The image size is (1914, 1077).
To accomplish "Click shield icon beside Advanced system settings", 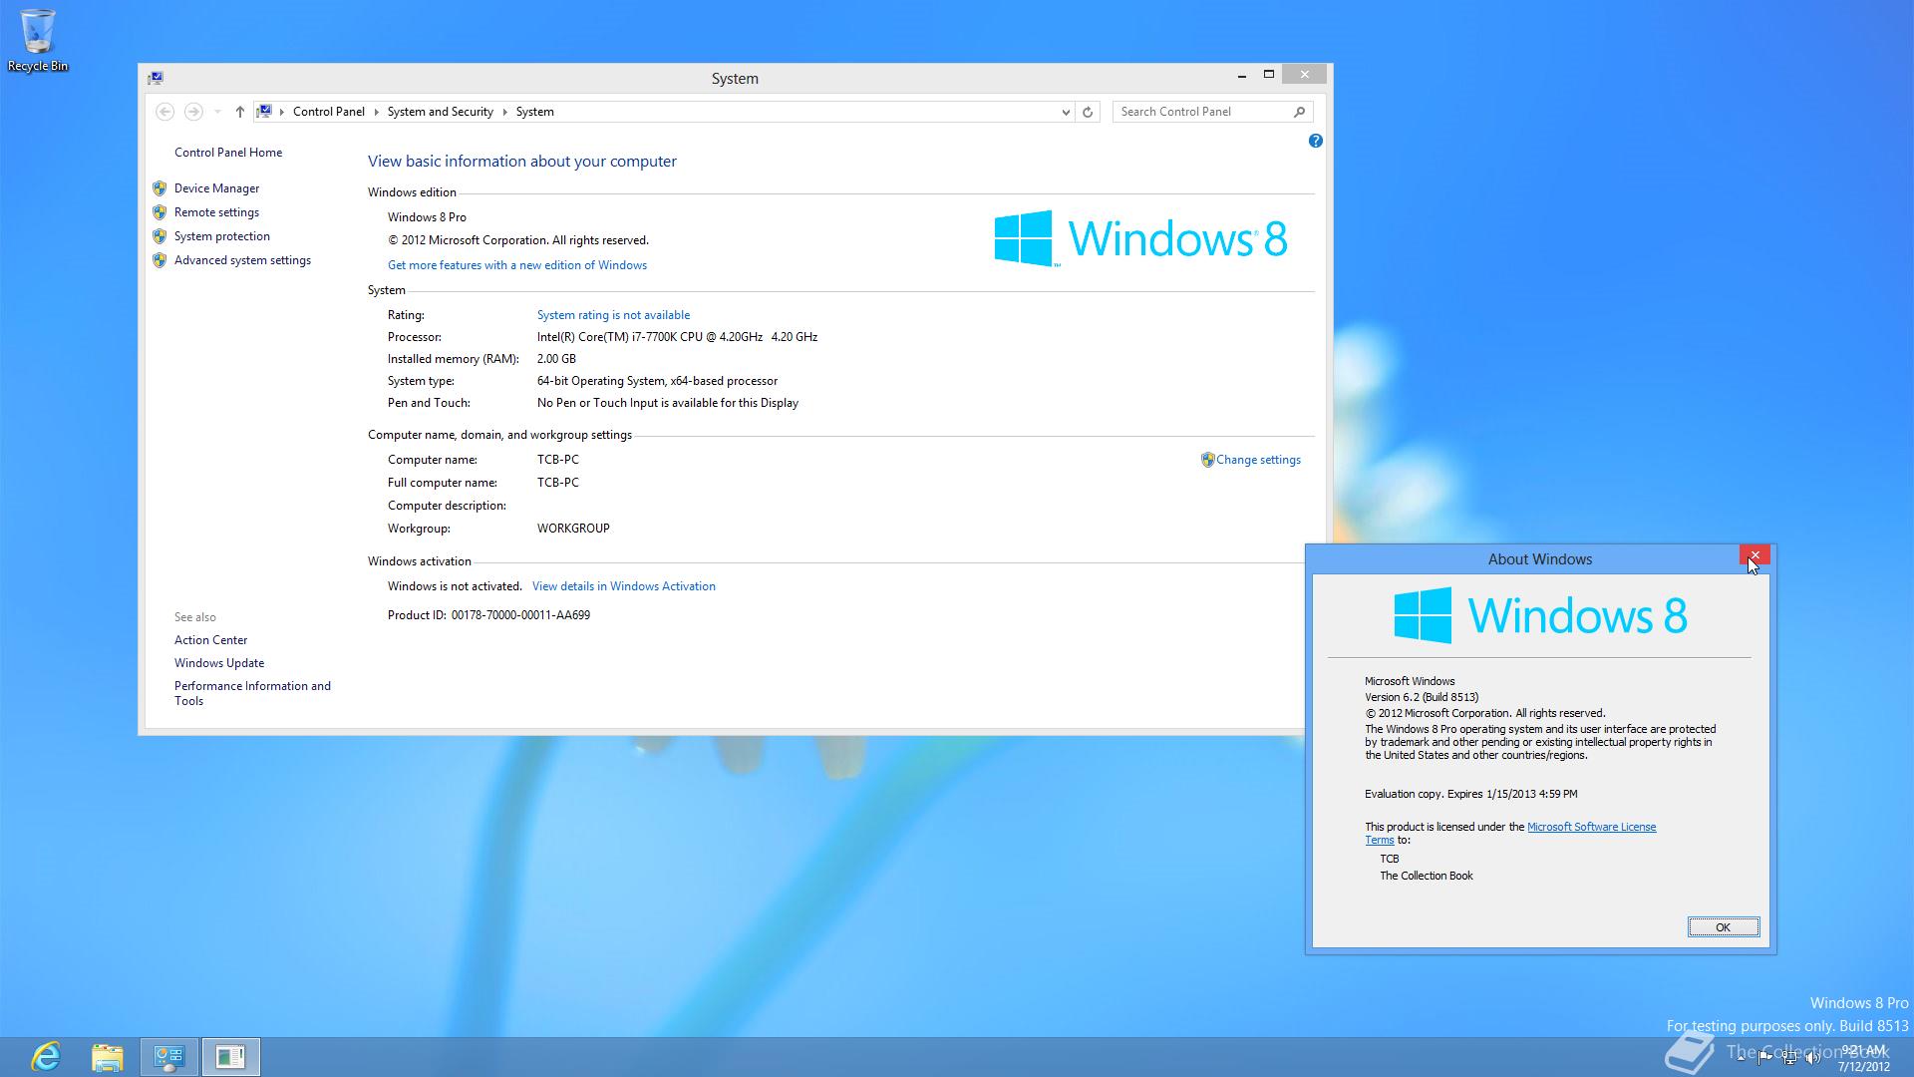I will point(159,260).
